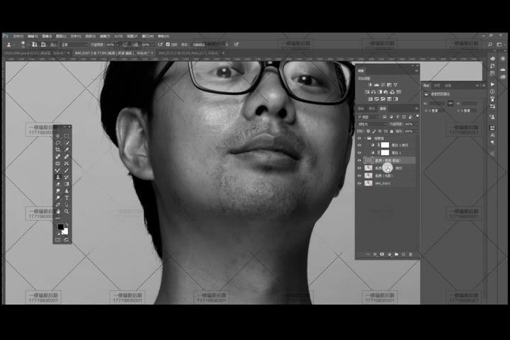Add a Hue/Saturation adjustment layer
This screenshot has width=510, height=340.
pos(367,92)
